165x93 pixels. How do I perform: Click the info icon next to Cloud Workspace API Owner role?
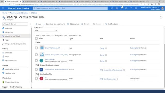click(106, 48)
